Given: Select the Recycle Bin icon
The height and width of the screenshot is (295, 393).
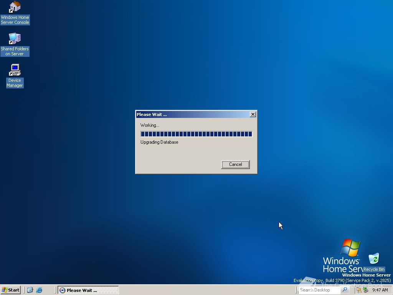Looking at the screenshot, I should 374,262.
